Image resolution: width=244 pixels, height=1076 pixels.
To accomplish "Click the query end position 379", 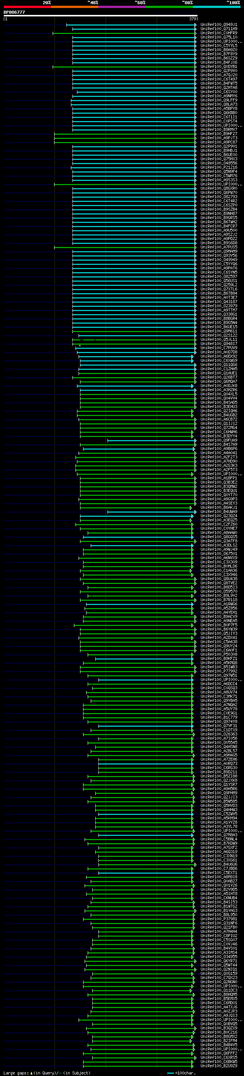I will (x=193, y=19).
